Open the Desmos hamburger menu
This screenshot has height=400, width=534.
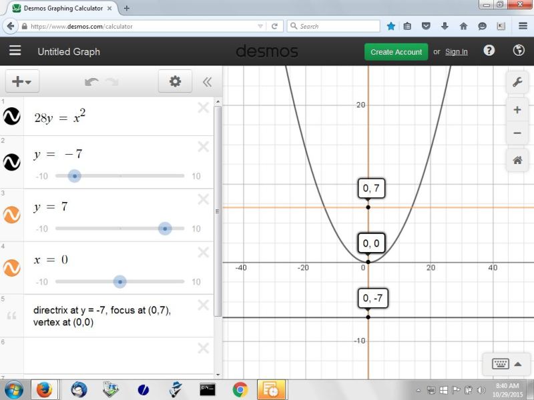coord(15,51)
